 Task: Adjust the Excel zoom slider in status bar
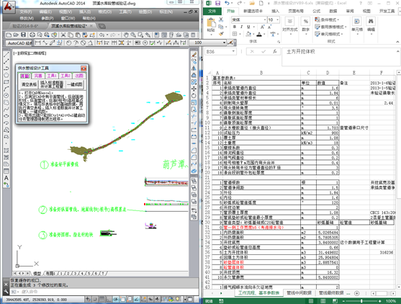(361, 301)
